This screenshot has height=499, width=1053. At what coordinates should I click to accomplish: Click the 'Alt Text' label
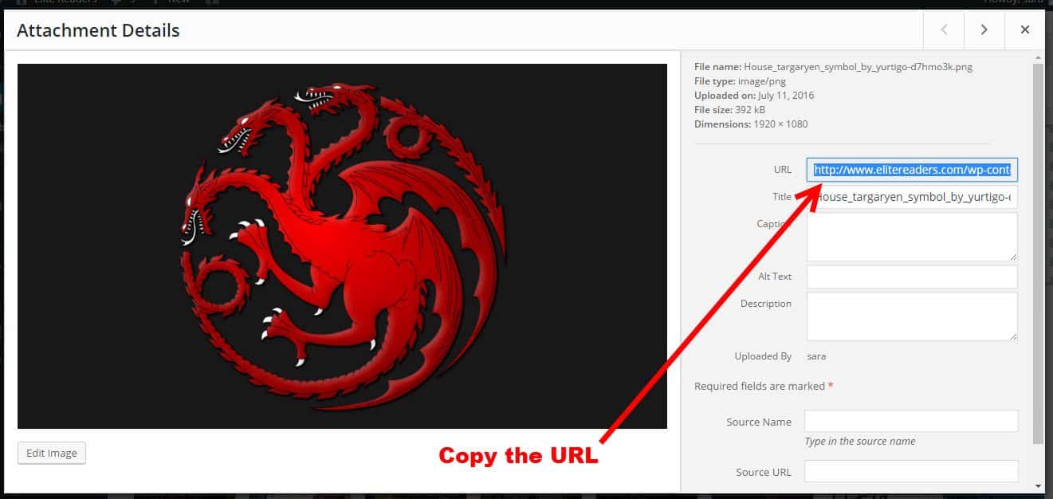[x=775, y=277]
